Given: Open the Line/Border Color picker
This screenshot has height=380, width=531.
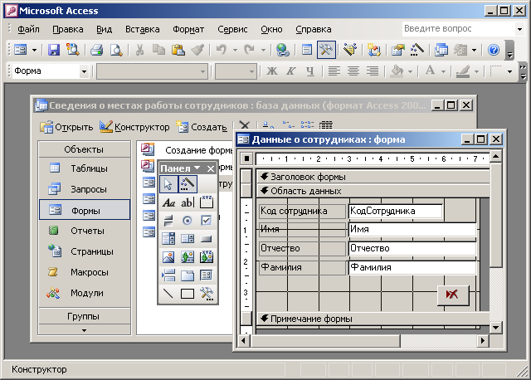Looking at the screenshot, I should click(463, 71).
